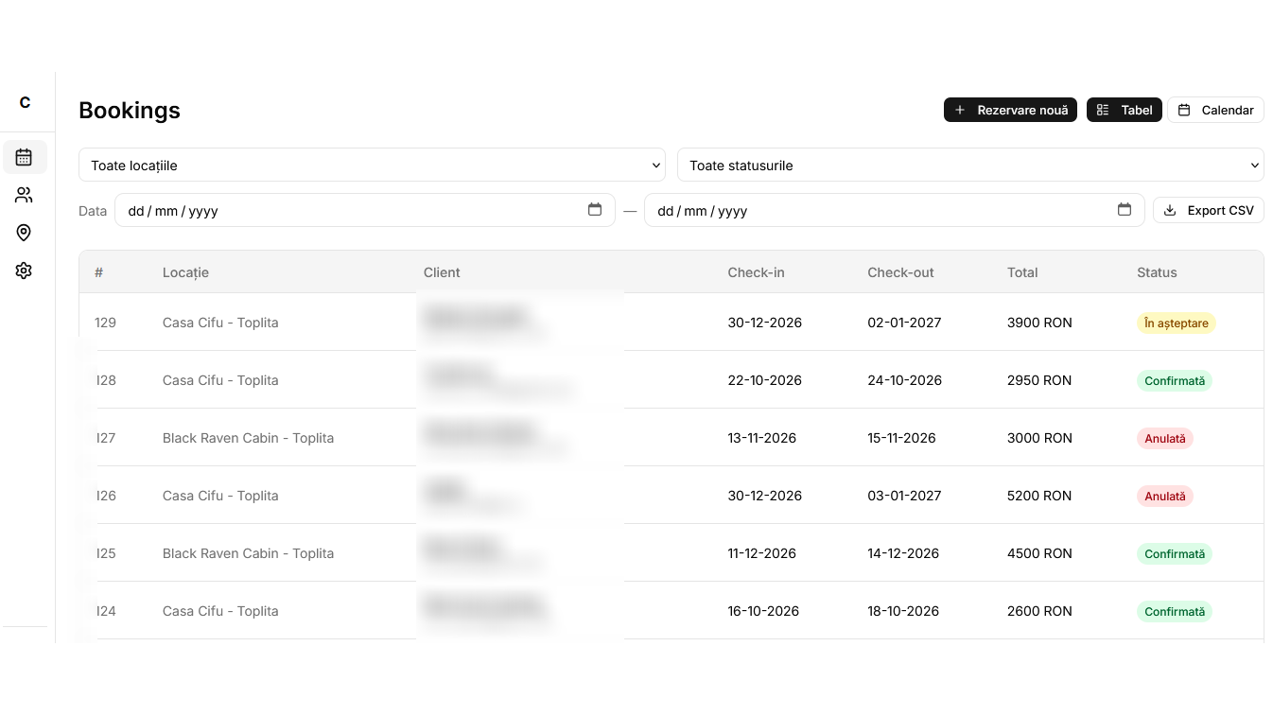This screenshot has height=716, width=1273.
Task: Click the Locație column header
Action: (185, 272)
